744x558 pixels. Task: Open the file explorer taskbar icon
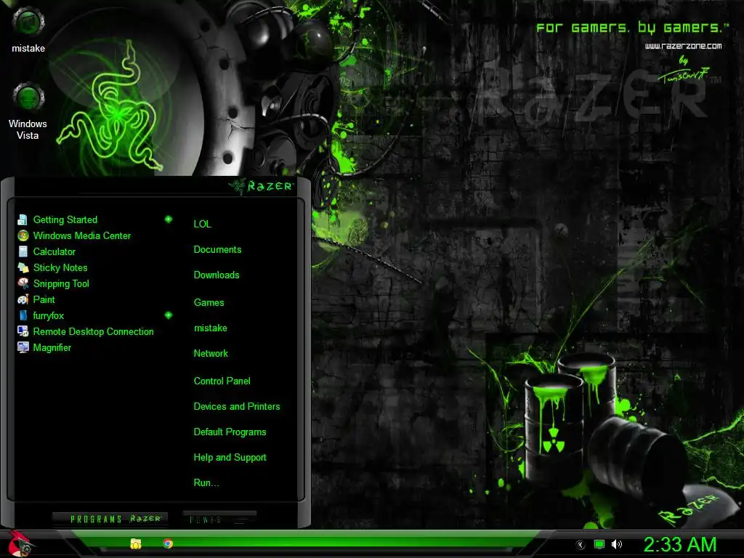click(136, 543)
